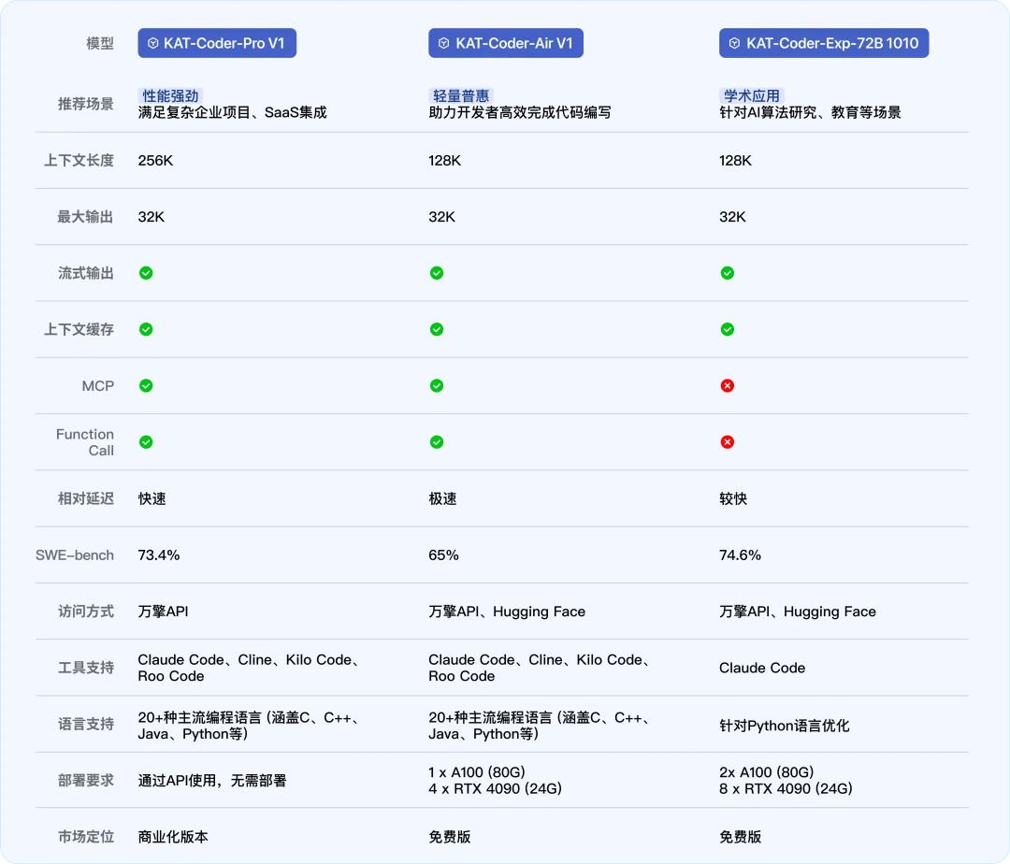Click the red Function Call cross for Exp-72B
This screenshot has width=1010, height=864.
coord(728,441)
